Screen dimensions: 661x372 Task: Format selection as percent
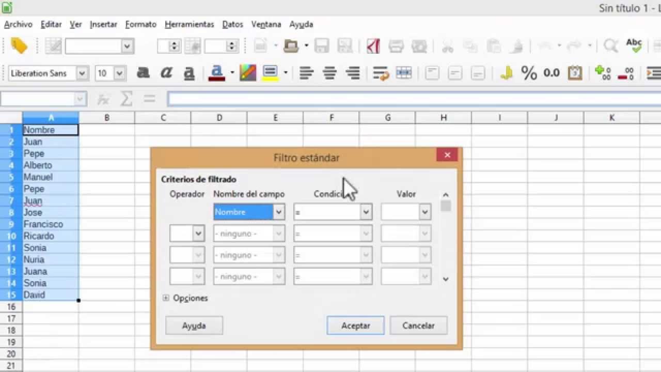click(x=528, y=73)
